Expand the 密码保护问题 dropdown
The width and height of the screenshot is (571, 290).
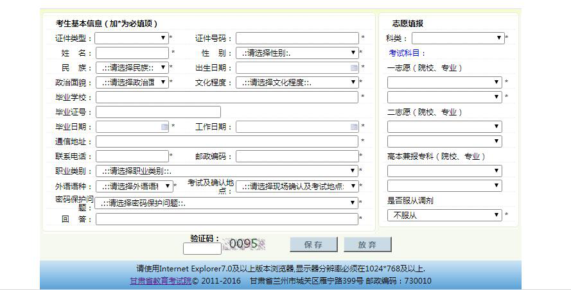pos(226,203)
